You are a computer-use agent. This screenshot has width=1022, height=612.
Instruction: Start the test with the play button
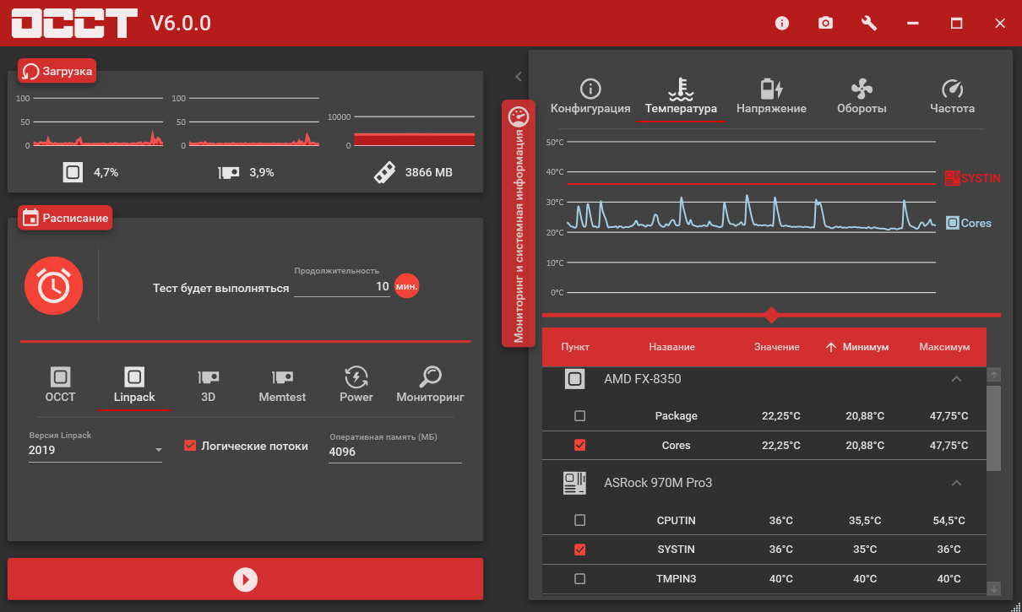click(x=245, y=579)
